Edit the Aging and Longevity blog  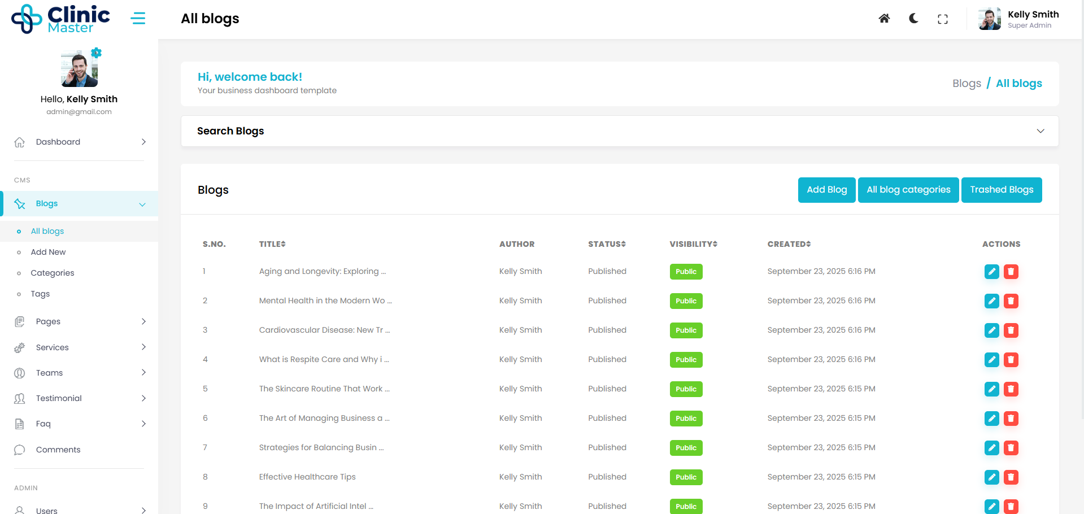pos(991,272)
